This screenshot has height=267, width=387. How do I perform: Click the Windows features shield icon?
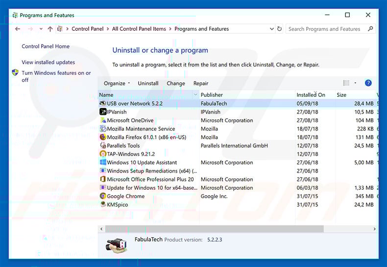pos(15,73)
